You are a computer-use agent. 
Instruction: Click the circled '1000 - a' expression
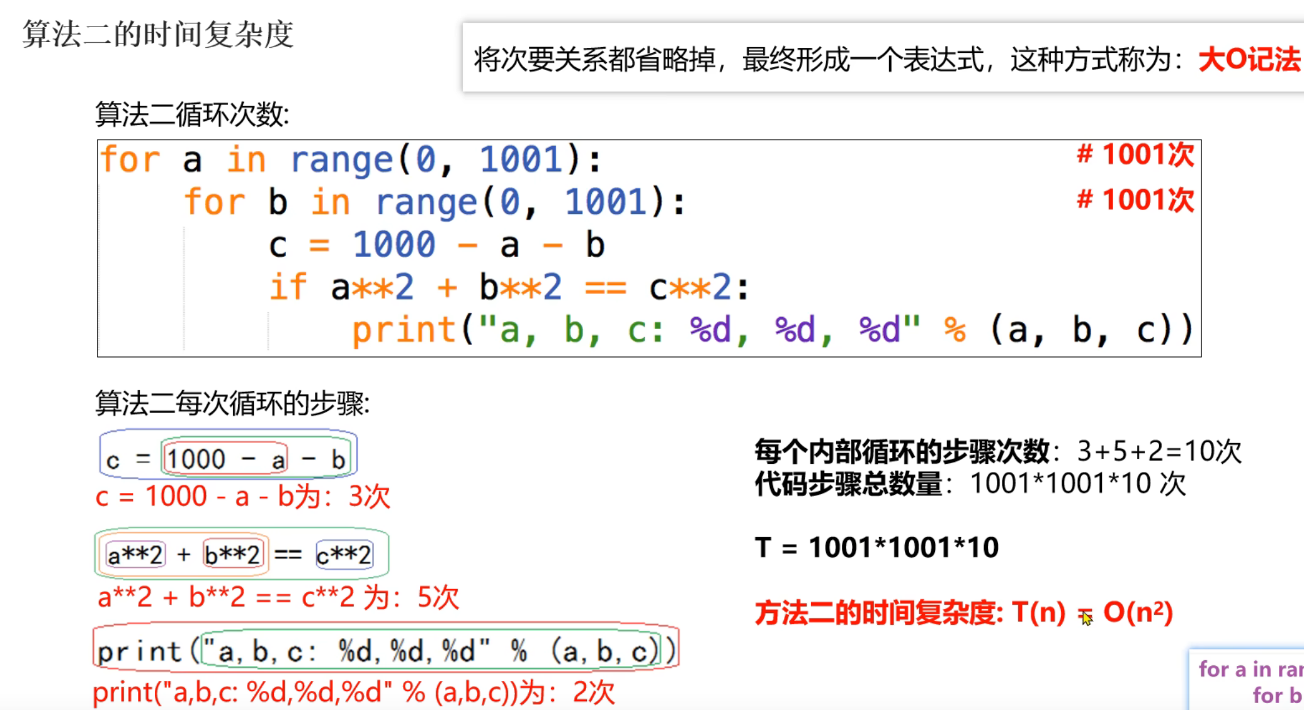pos(225,459)
